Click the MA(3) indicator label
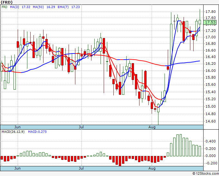This screenshot has height=176, width=219. (x=14, y=7)
